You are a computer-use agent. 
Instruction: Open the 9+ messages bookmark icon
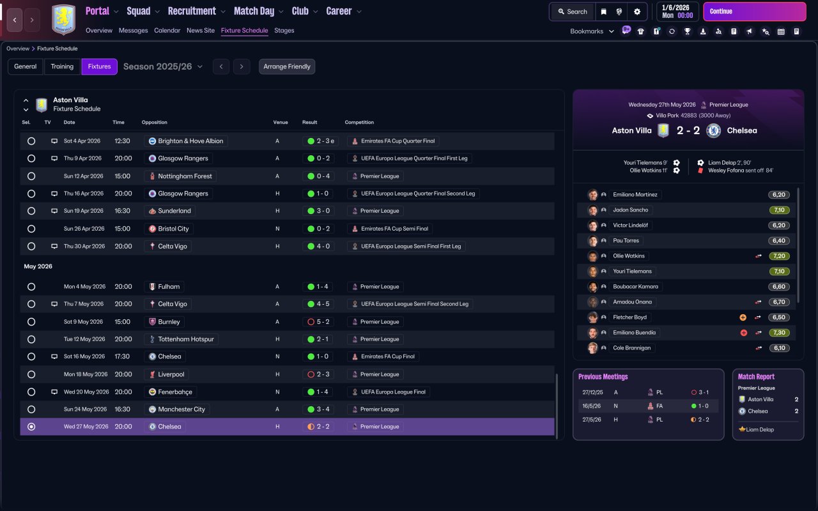(x=626, y=31)
